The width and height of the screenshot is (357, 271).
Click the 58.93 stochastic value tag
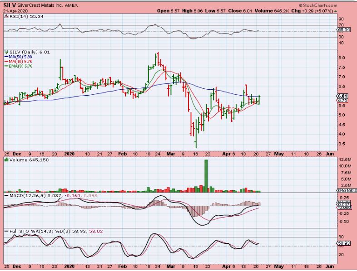(x=343, y=244)
